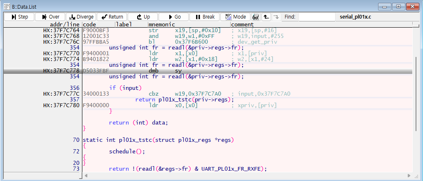423x181 pixels.
Task: Resume execution with Go
Action: 174,17
